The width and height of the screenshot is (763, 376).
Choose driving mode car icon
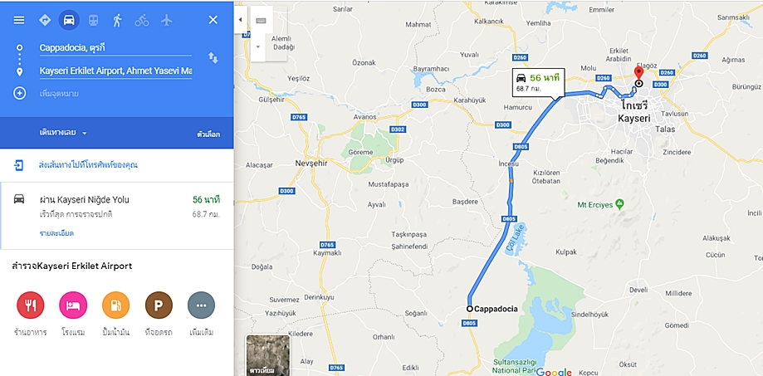click(69, 20)
